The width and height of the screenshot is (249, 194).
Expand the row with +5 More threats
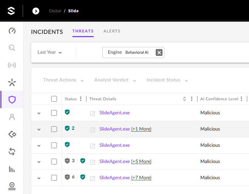point(39,162)
